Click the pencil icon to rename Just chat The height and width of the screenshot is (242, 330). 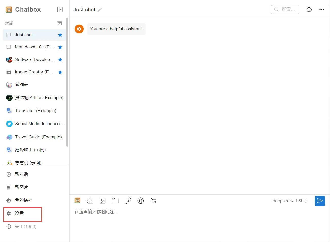(100, 10)
